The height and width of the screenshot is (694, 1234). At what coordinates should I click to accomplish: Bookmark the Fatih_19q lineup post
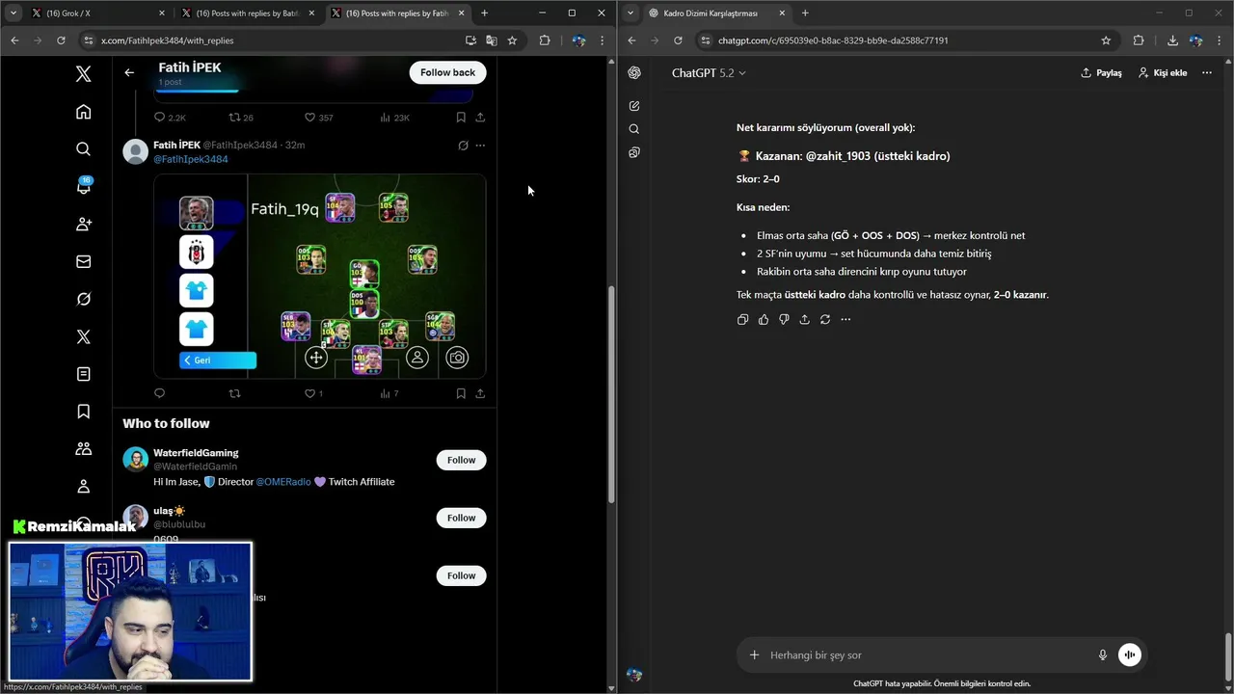(x=461, y=393)
